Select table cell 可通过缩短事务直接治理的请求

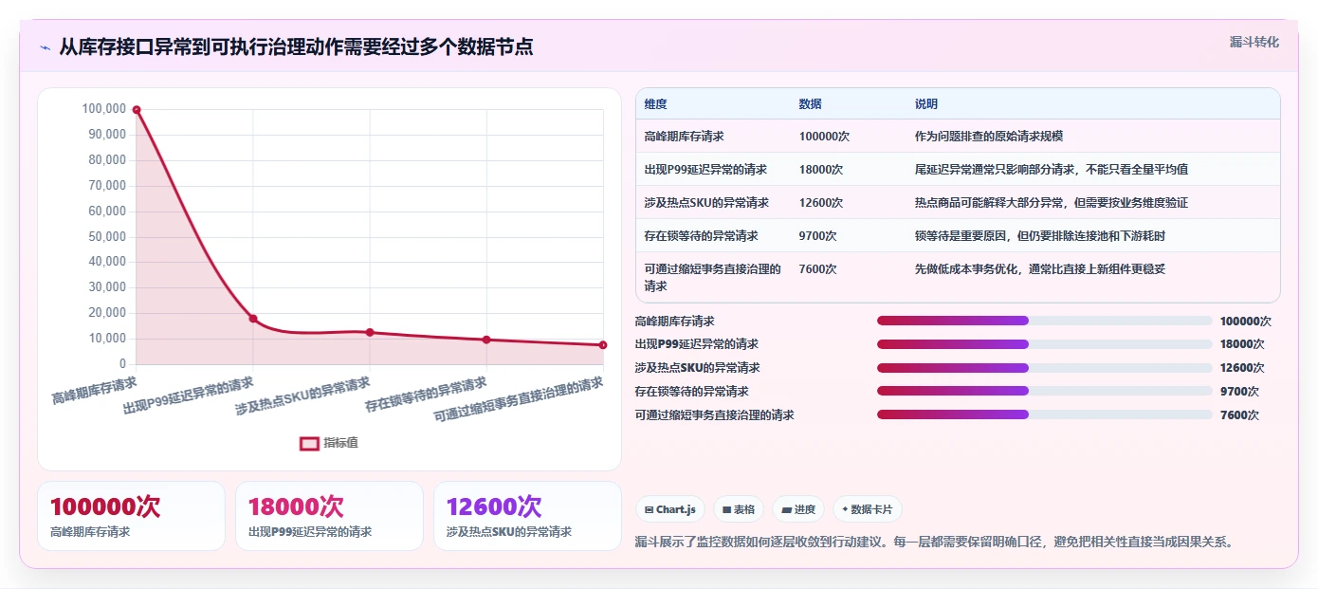point(712,277)
